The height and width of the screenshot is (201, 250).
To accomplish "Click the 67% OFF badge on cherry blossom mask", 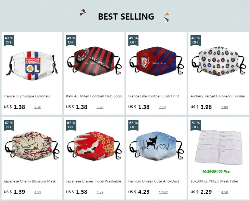I will (x=9, y=125).
